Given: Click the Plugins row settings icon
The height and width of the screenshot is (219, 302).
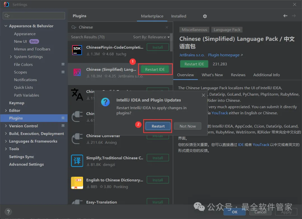Looking at the screenshot, I should (x=63, y=118).
